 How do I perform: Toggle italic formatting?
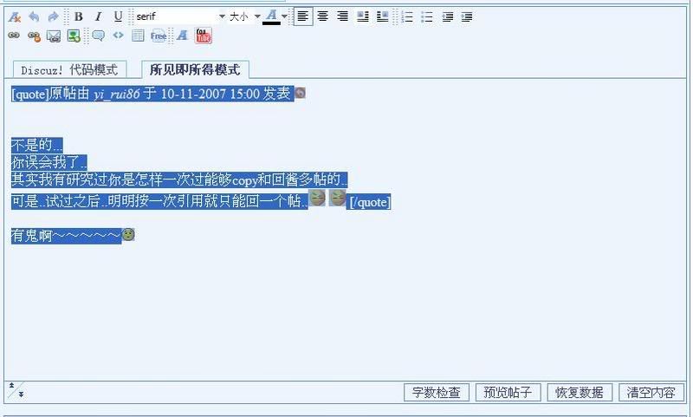98,16
